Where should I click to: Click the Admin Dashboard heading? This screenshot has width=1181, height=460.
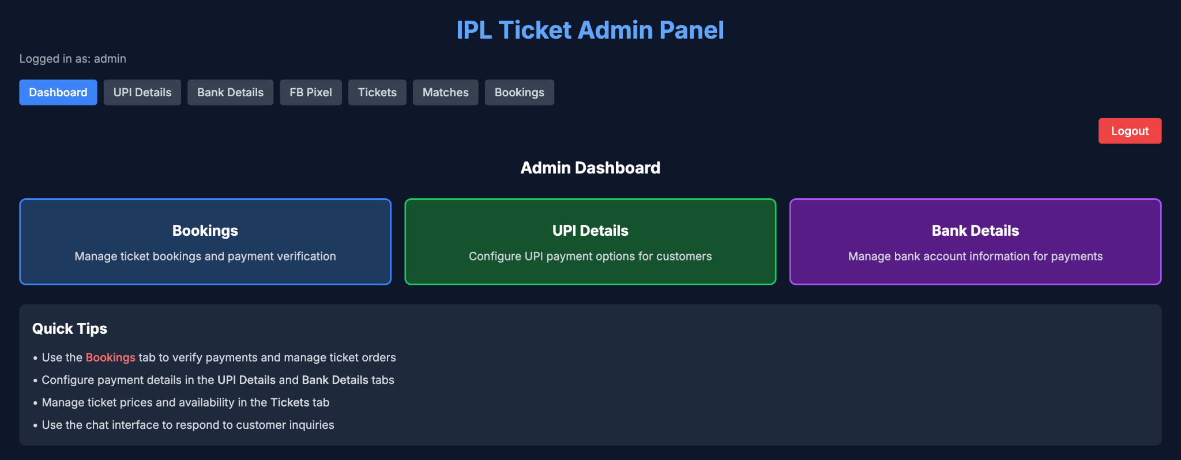coord(590,168)
